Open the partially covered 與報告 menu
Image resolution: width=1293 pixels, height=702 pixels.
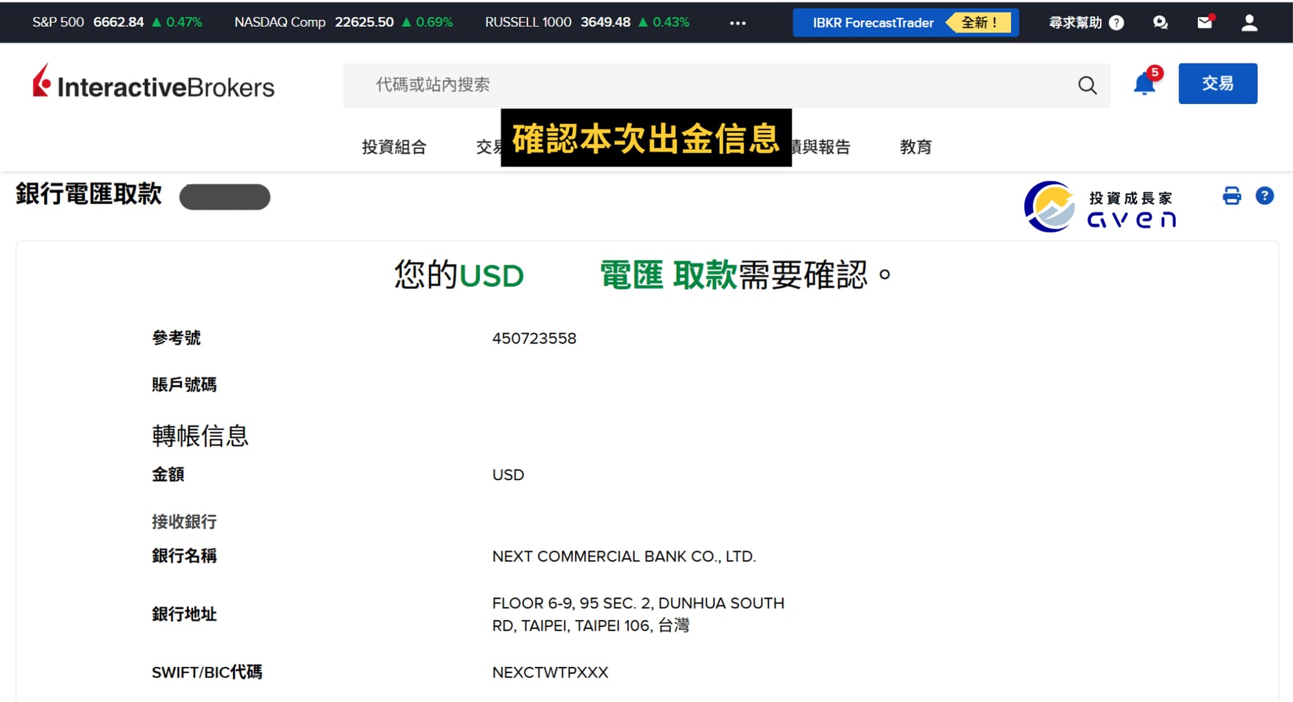click(822, 147)
